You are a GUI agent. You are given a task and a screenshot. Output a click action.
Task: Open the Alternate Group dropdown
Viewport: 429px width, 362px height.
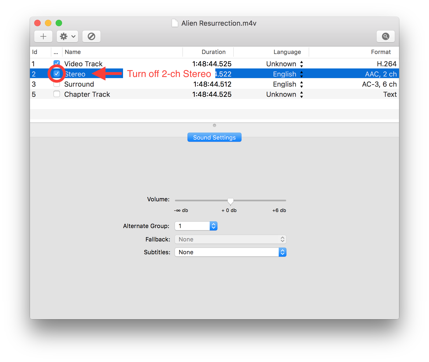coord(196,226)
